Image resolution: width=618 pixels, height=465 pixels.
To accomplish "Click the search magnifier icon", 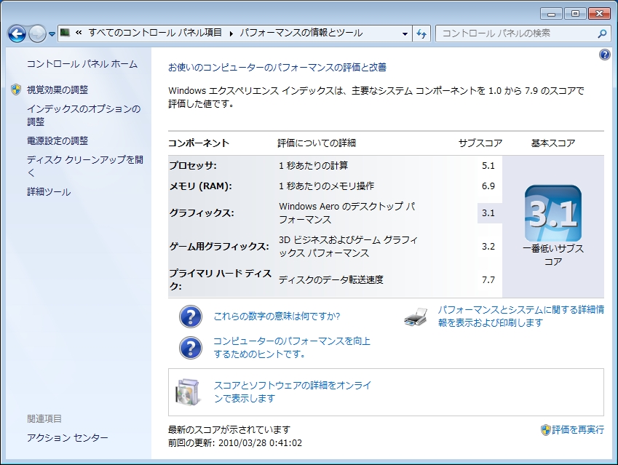I will [x=602, y=33].
